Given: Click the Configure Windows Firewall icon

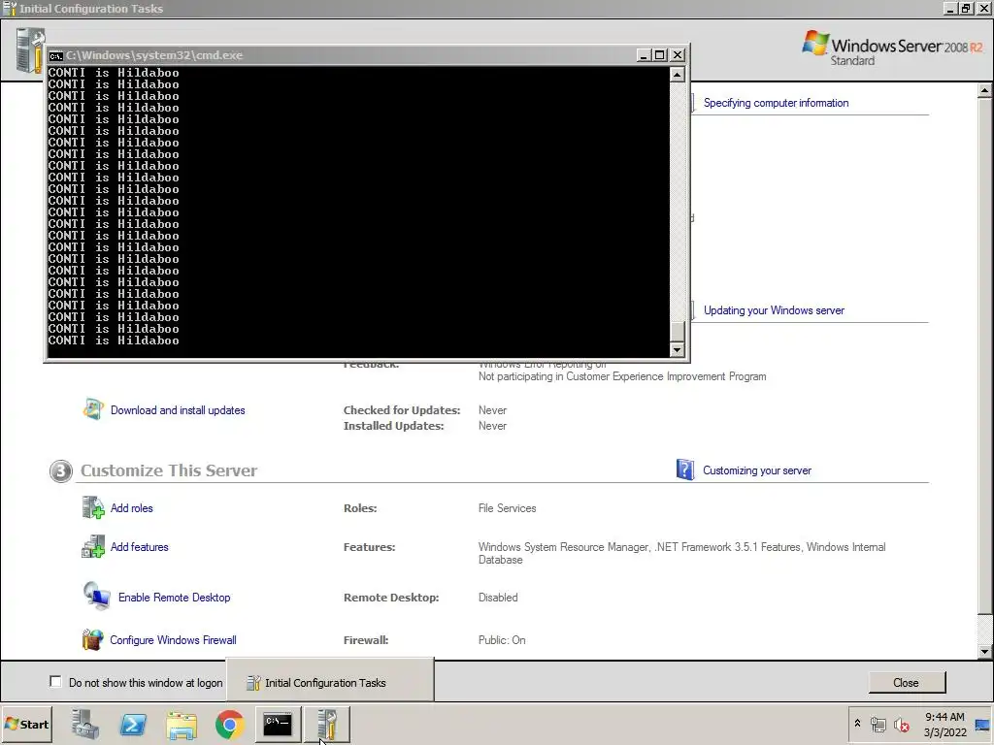Looking at the screenshot, I should [92, 640].
